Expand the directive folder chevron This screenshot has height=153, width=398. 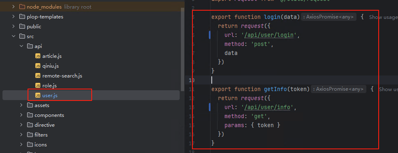pyautogui.click(x=21, y=125)
